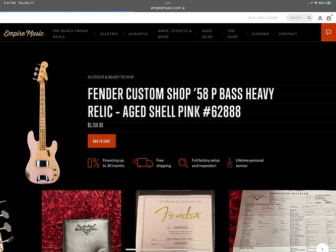Viewport: 336px width, 252px height.
Task: Open the shopping bag cart icon
Action: pyautogui.click(x=329, y=18)
